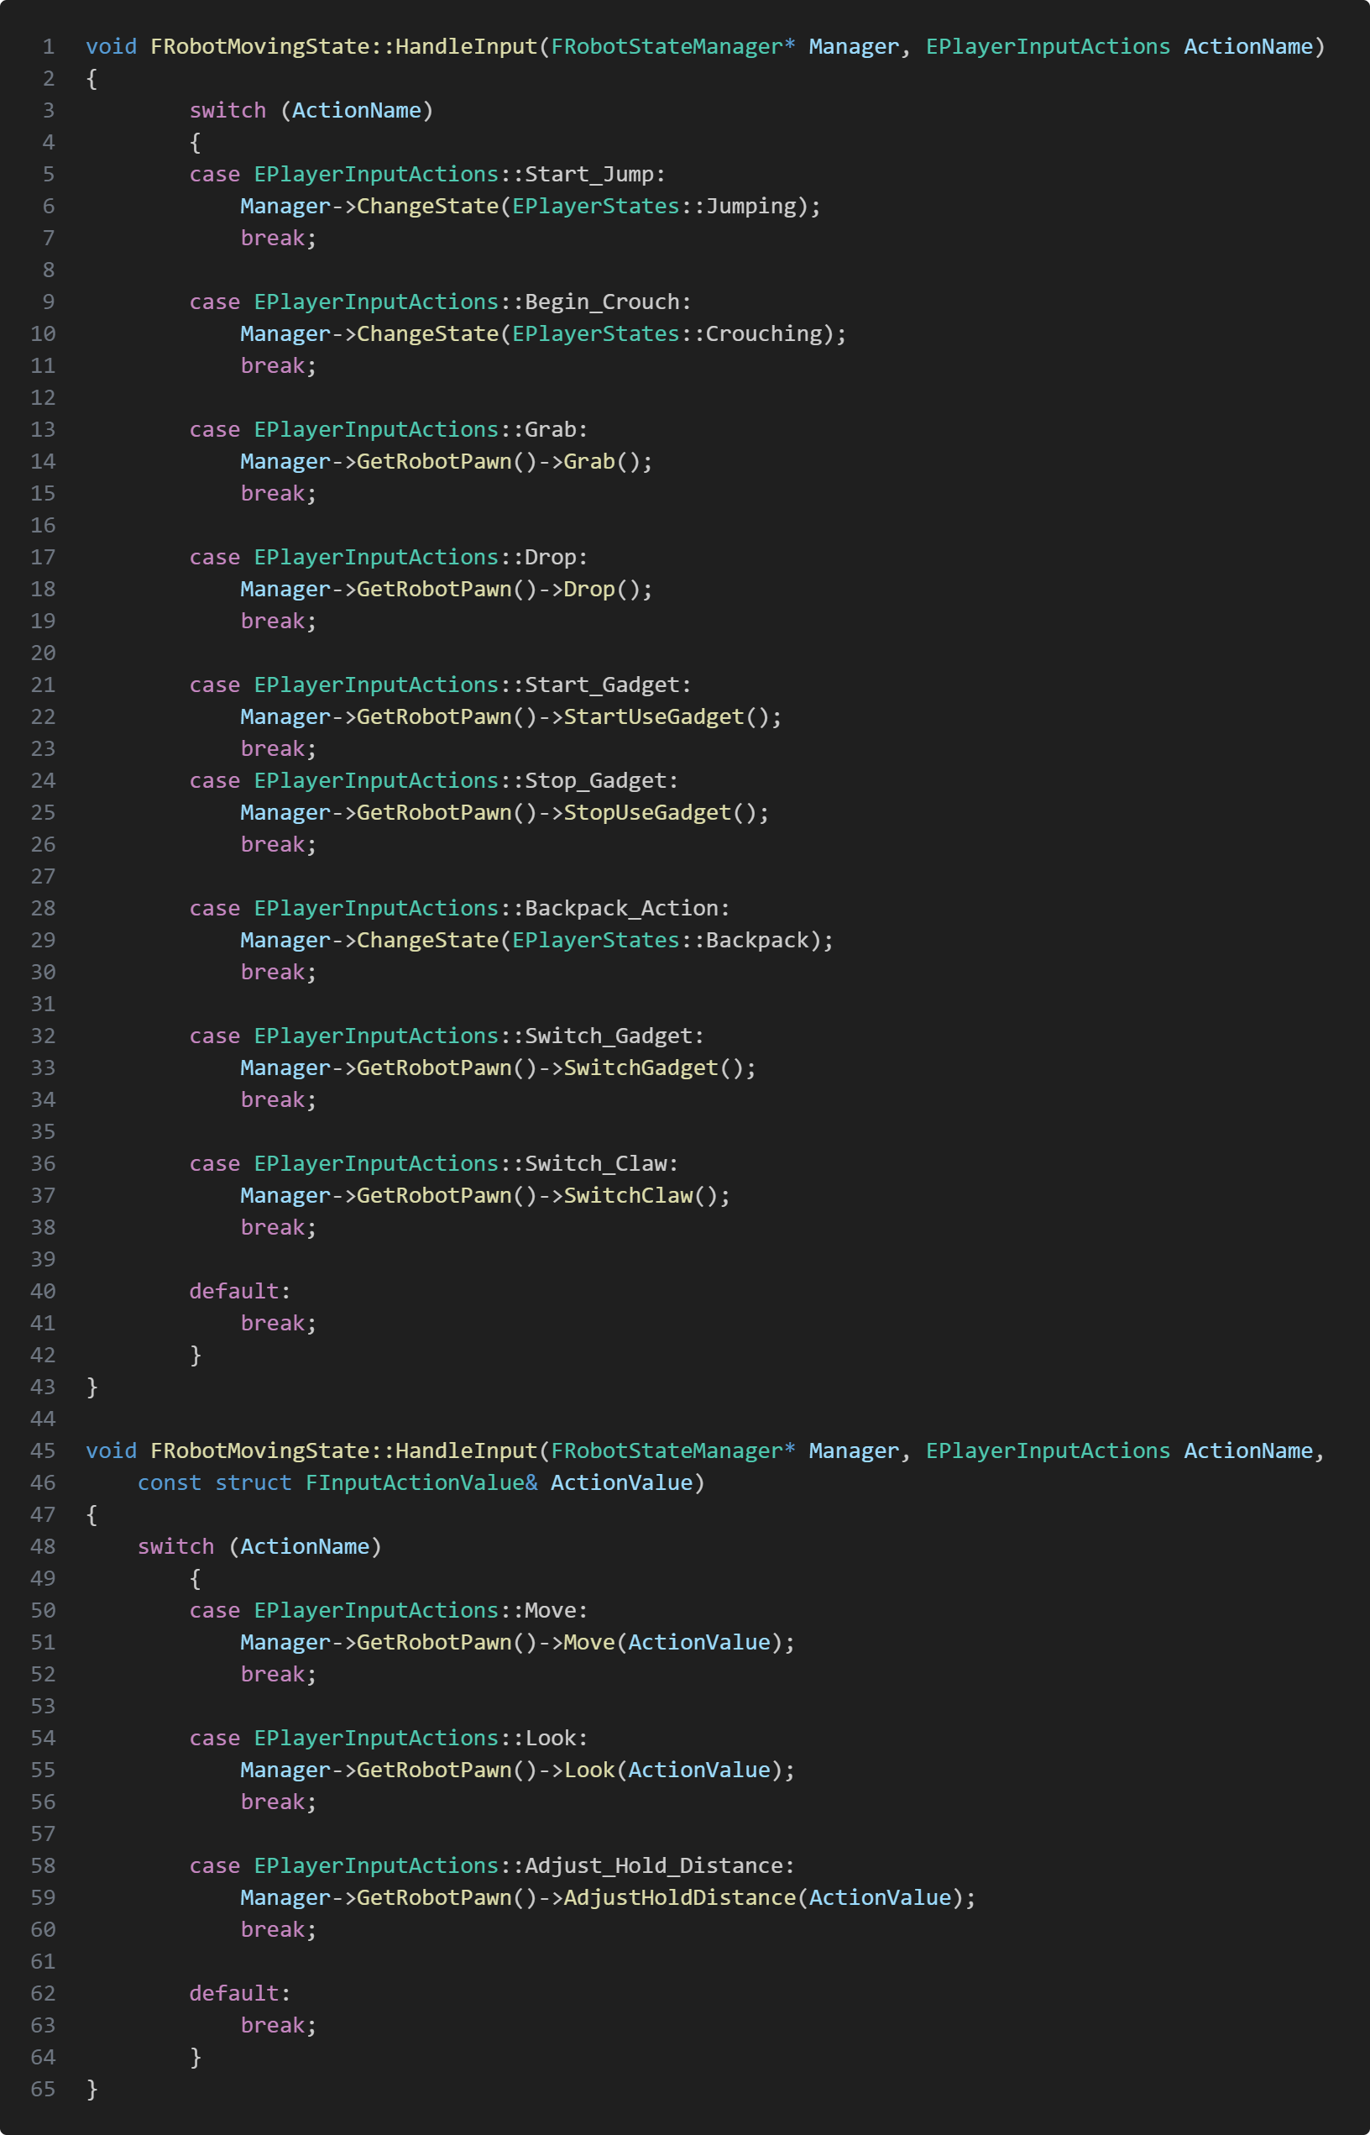Place cursor on SwitchGadget function call
Viewport: 1370px width, 2135px height.
[641, 1068]
